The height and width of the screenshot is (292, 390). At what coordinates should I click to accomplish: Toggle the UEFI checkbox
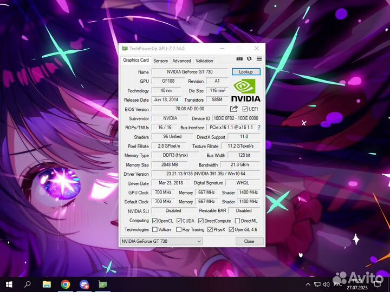point(245,109)
